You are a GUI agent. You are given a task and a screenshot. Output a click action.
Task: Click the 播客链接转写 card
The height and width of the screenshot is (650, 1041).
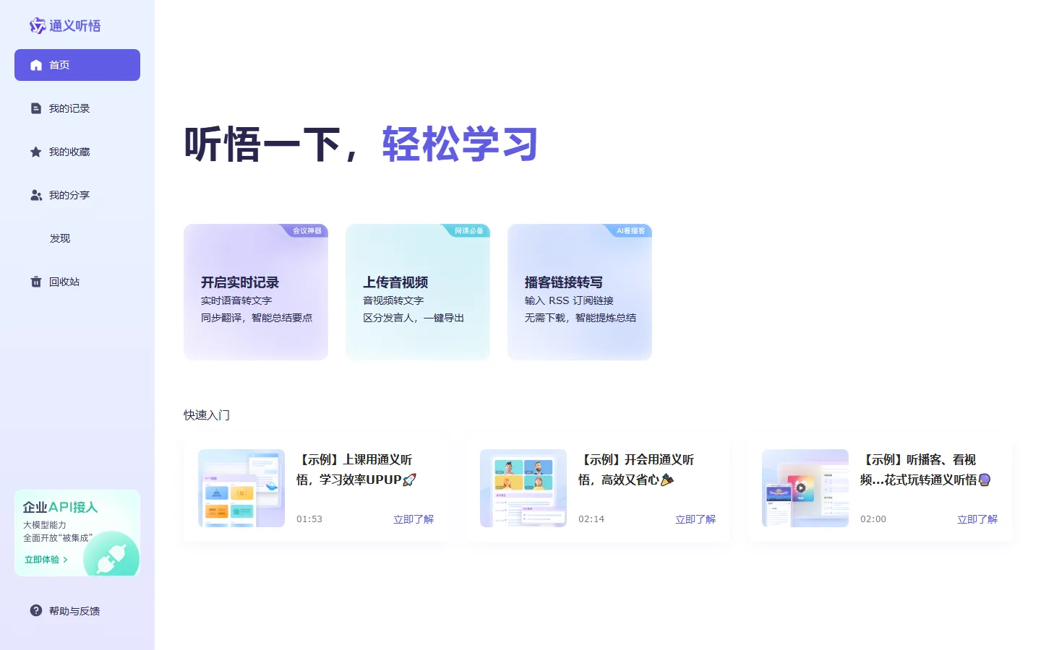(x=580, y=292)
